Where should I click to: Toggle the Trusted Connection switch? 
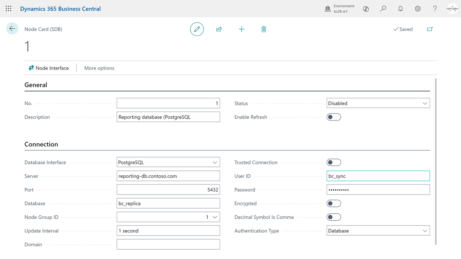(334, 162)
